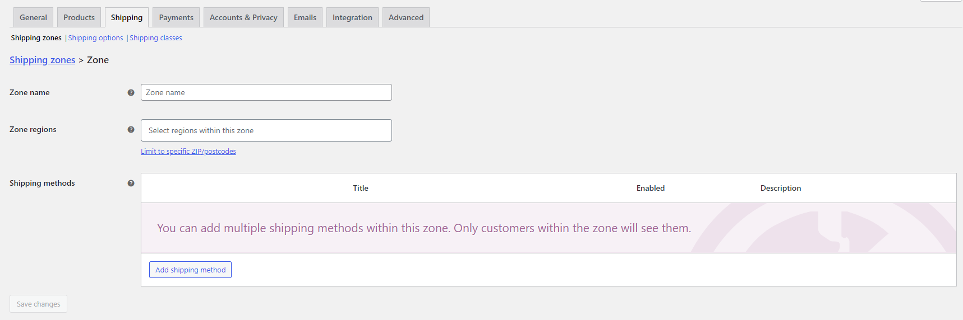
Task: Switch to the Products tab
Action: 79,17
